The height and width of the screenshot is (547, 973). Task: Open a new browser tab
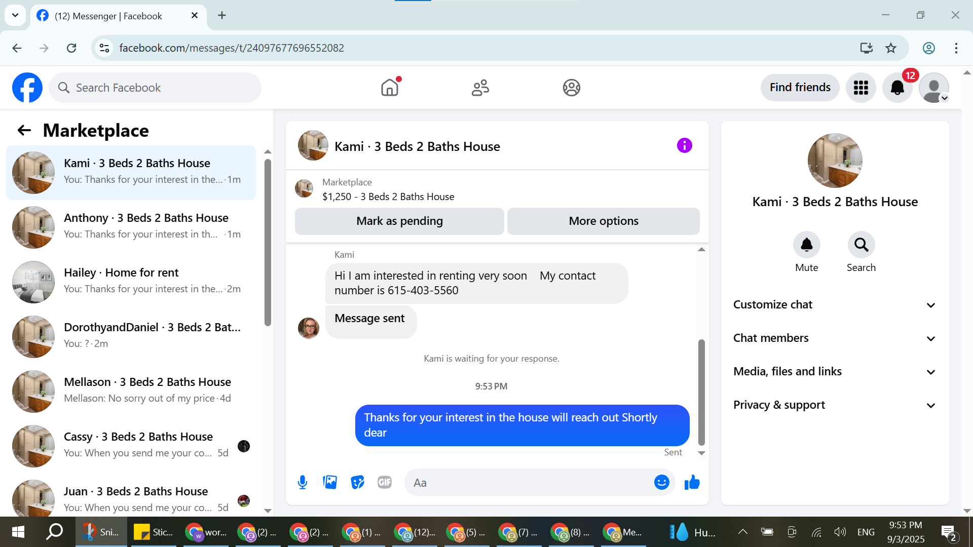pos(222,15)
